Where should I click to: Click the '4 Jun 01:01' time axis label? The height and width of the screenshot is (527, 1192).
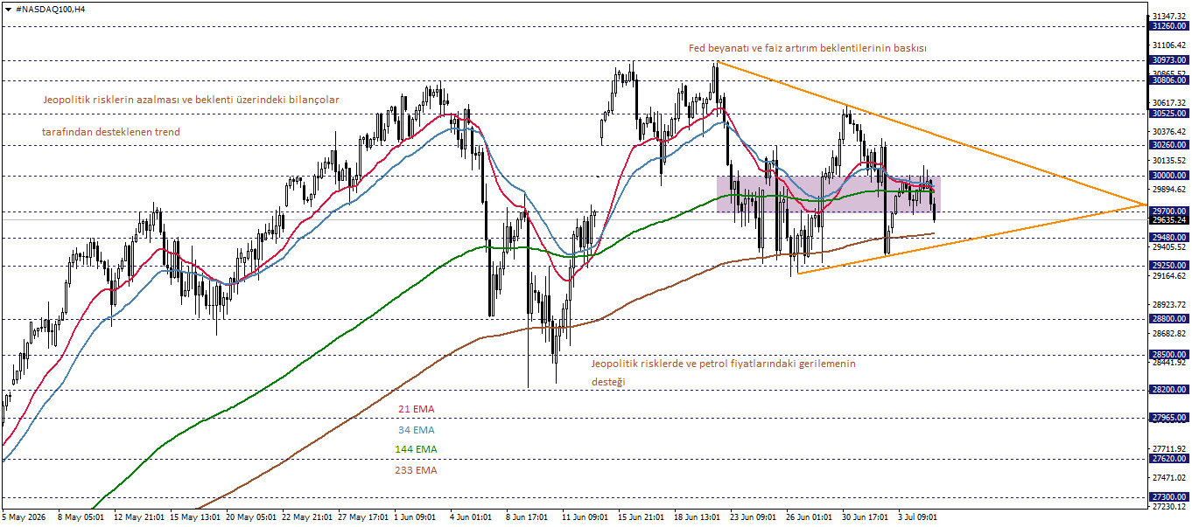point(473,517)
